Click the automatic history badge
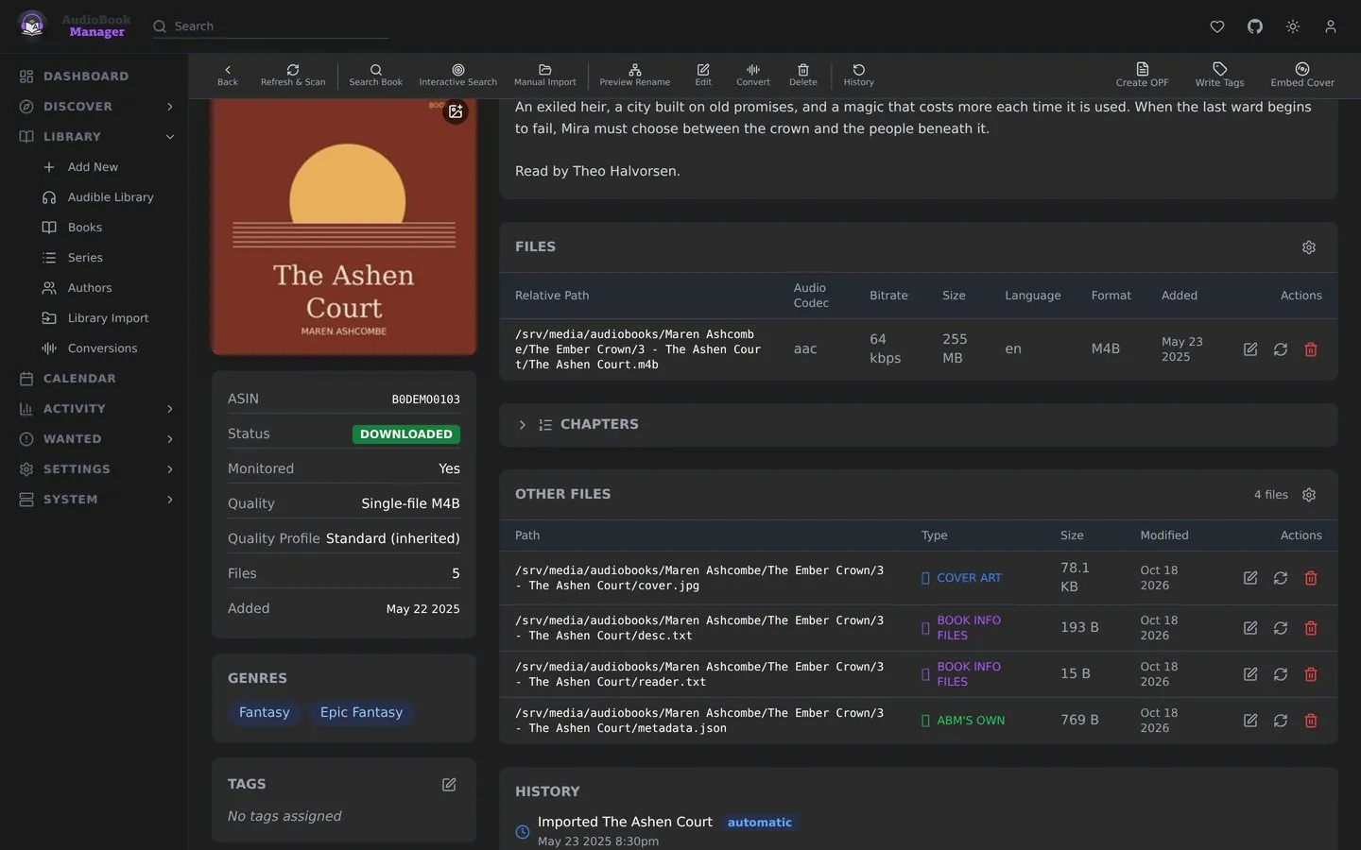Viewport: 1361px width, 850px height. click(760, 823)
